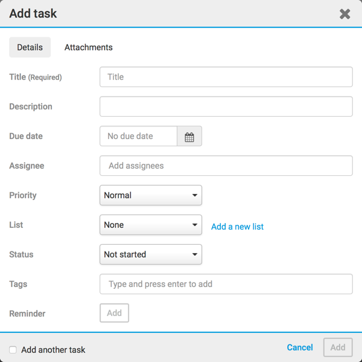Focus the Add assignees field
This screenshot has width=362, height=362.
pyautogui.click(x=226, y=166)
